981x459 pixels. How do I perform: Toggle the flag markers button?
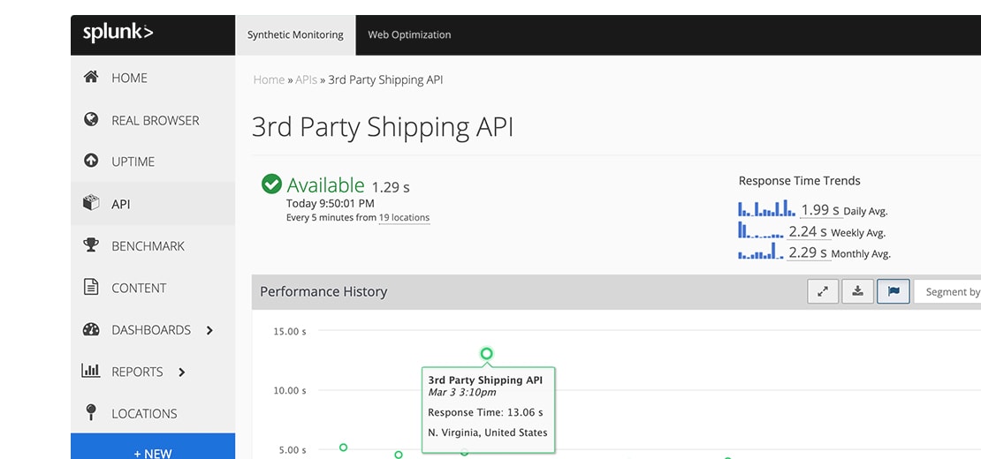[893, 291]
